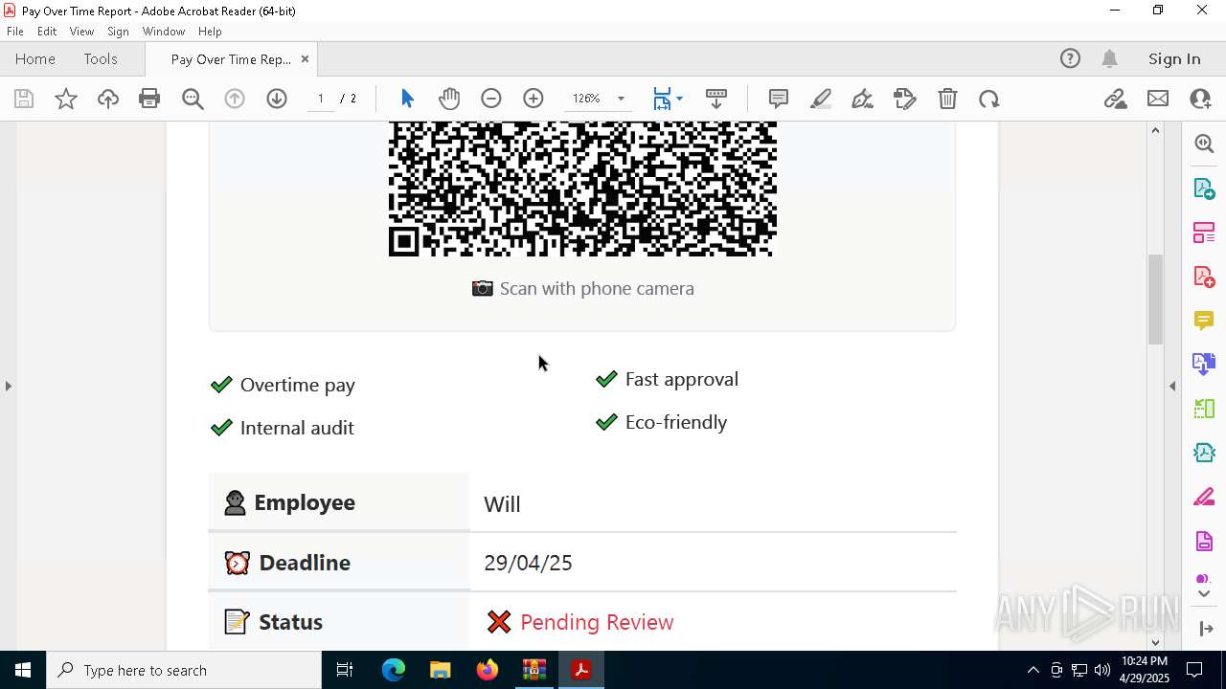Viewport: 1226px width, 689px height.
Task: Choose the Selection arrow tool
Action: pos(407,99)
